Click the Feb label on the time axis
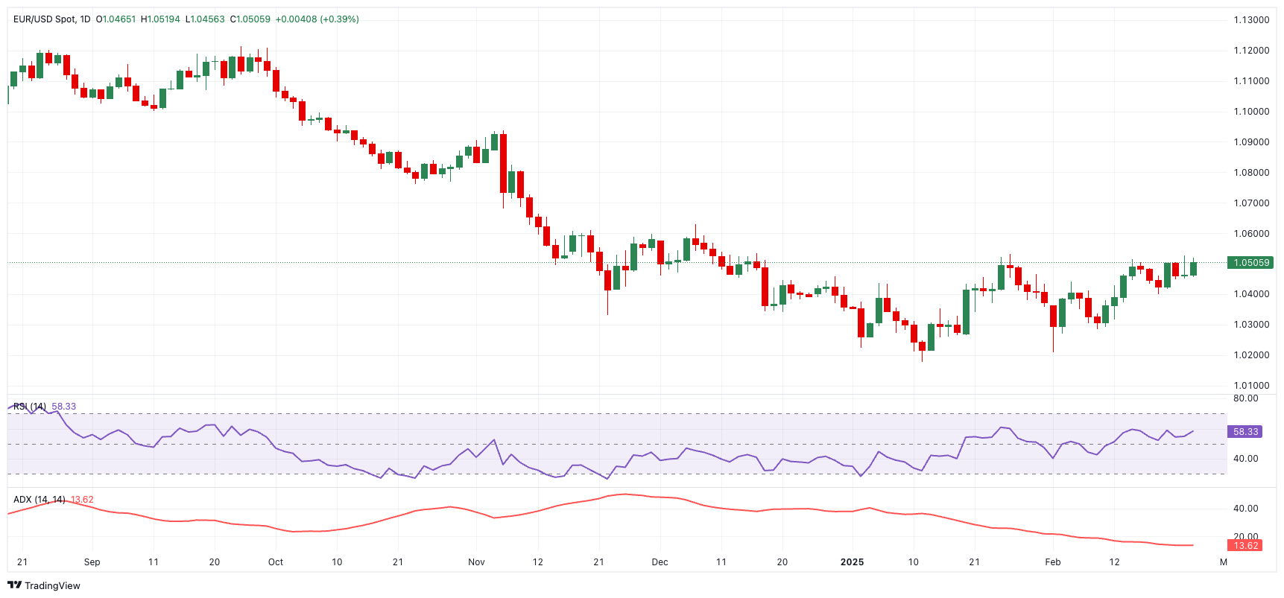The width and height of the screenshot is (1284, 598). (x=1052, y=562)
